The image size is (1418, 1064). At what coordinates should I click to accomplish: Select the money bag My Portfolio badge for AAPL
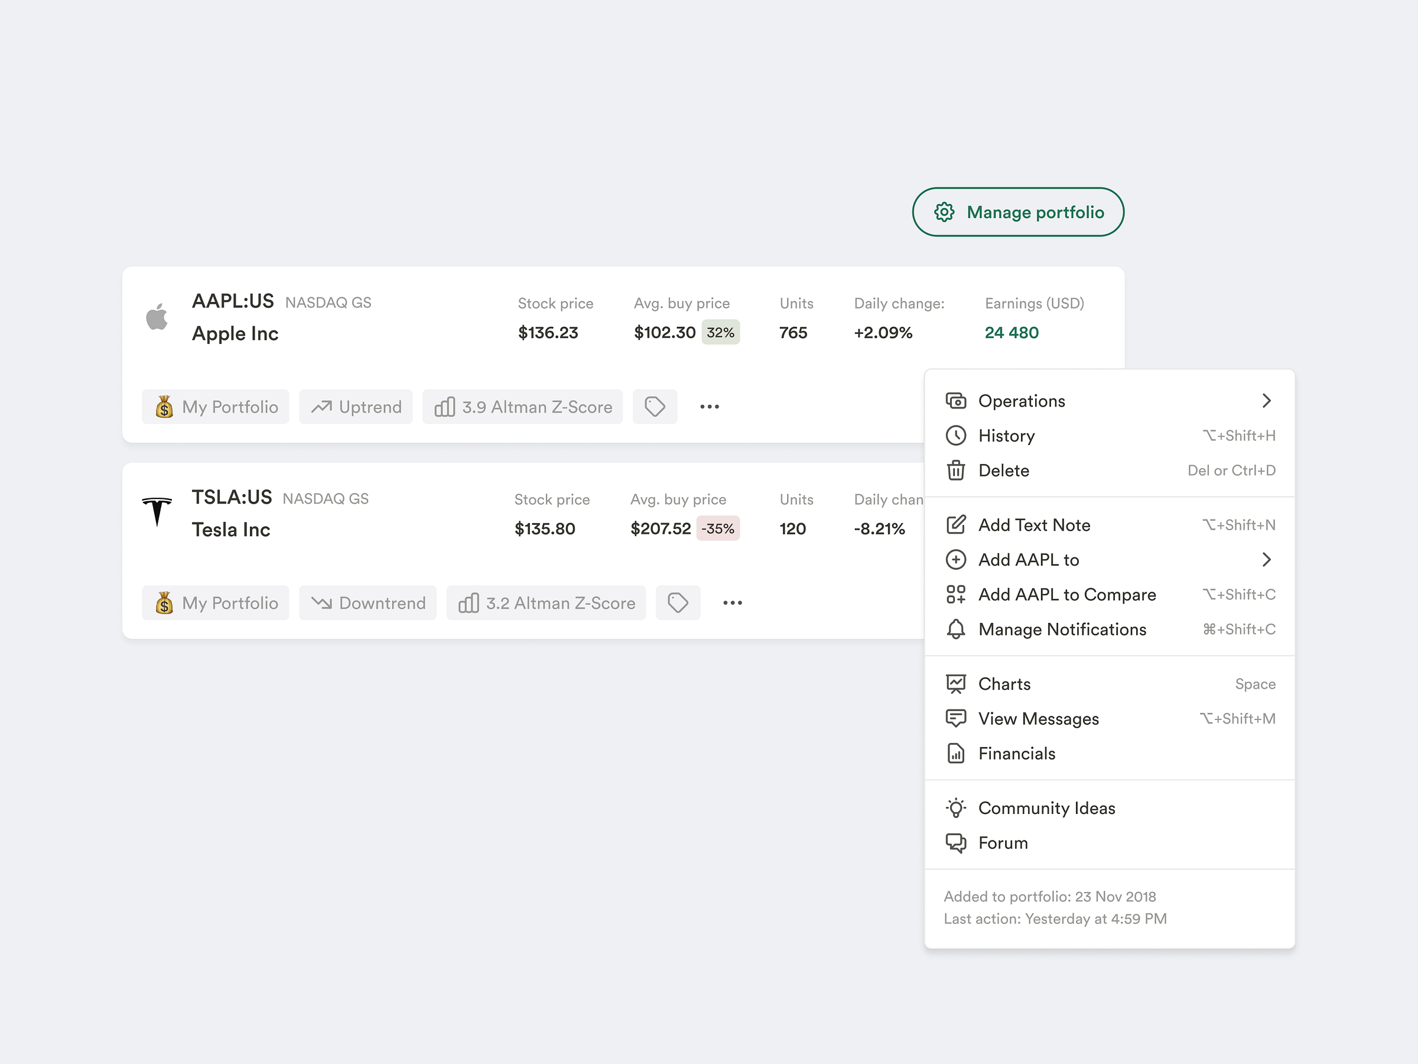click(x=216, y=406)
